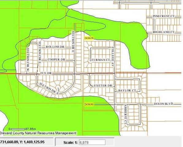Viewport: 183px width, 147px height.
Task: Click the ROLLINS DR street label
Action: point(55,47)
